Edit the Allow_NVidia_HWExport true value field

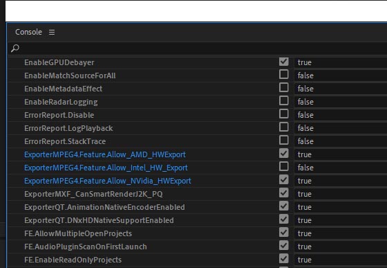point(341,181)
